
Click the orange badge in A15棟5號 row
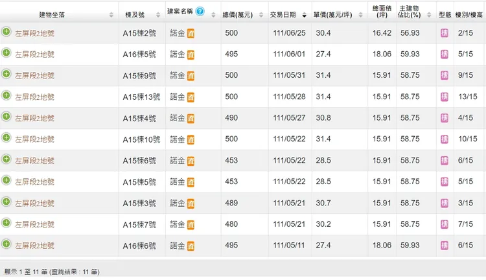(x=191, y=182)
